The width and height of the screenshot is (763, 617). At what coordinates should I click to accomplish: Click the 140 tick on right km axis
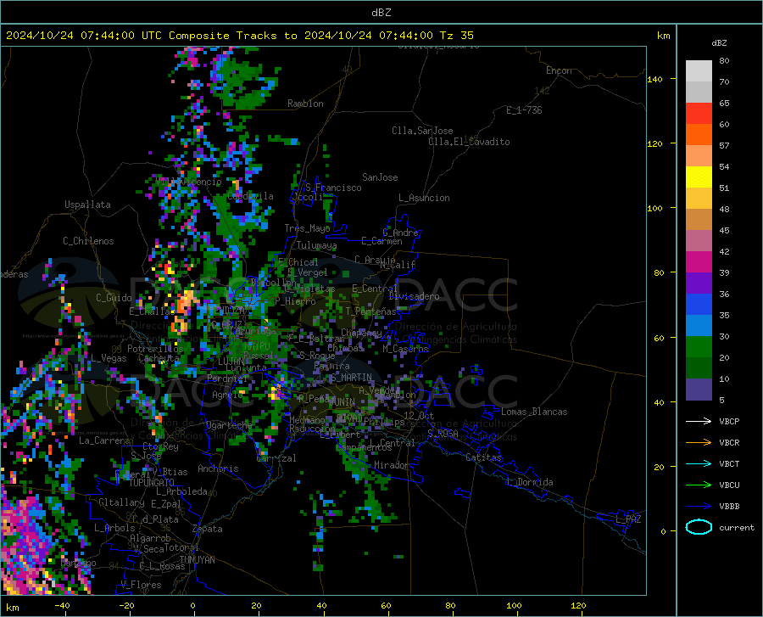(x=654, y=79)
